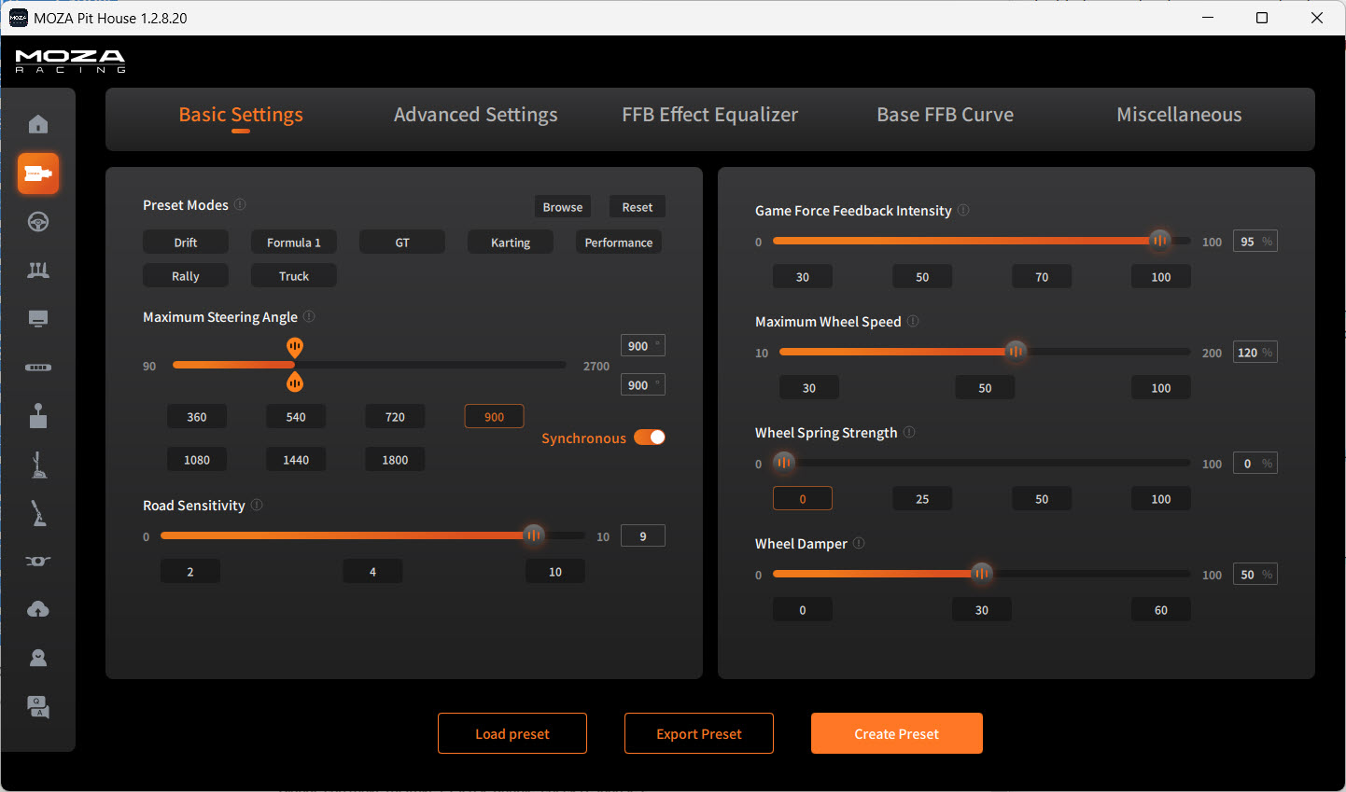The width and height of the screenshot is (1346, 792).
Task: Open the Q&A feedback icon at sidebar bottom
Action: point(38,707)
